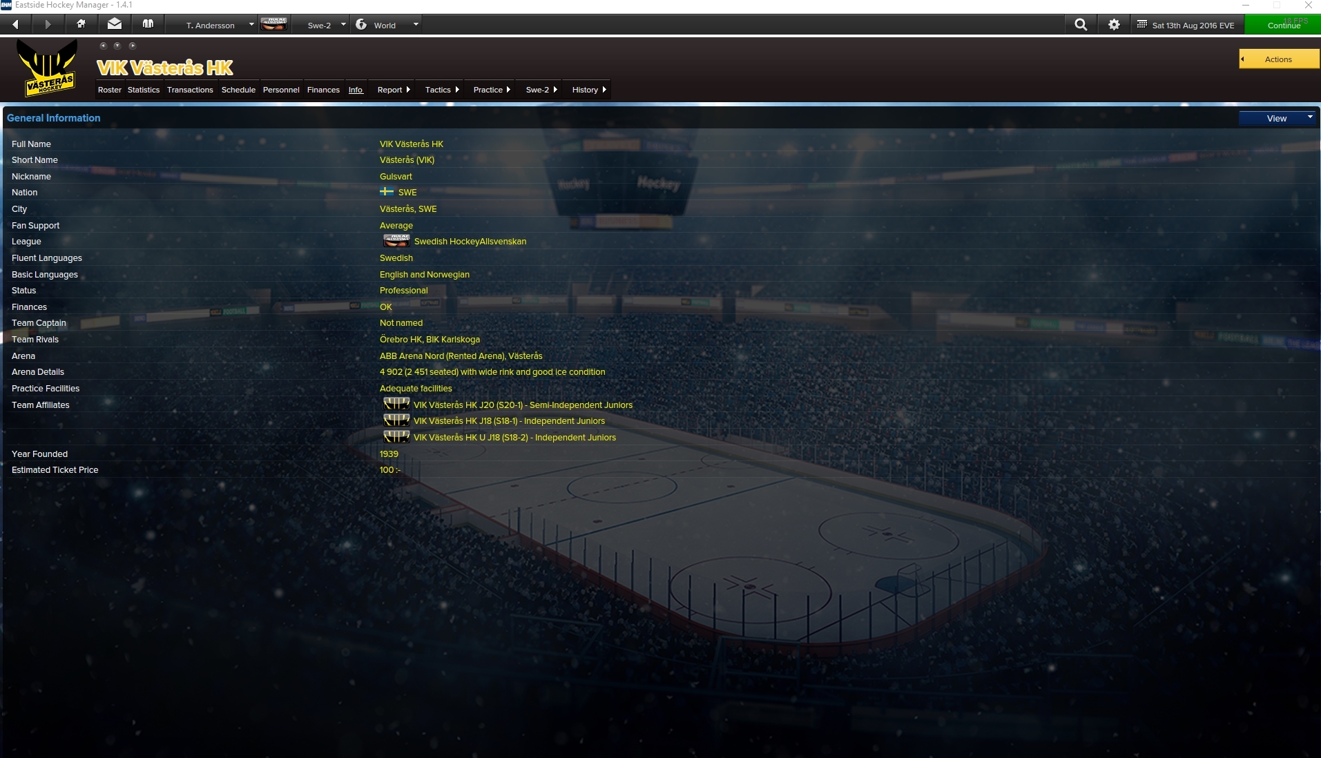The width and height of the screenshot is (1321, 758).
Task: Open the View dropdown
Action: pos(1278,118)
